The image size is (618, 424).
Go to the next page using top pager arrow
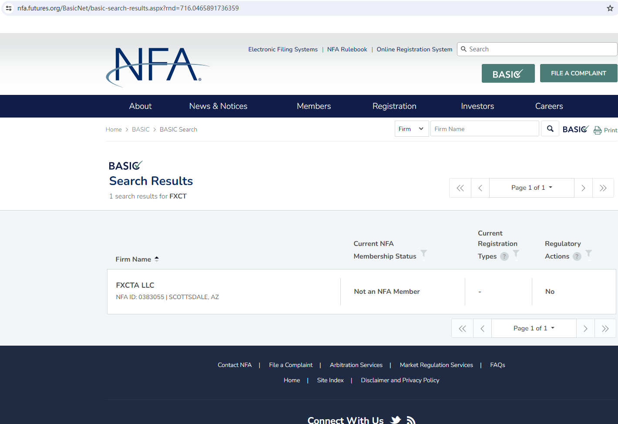pyautogui.click(x=583, y=188)
